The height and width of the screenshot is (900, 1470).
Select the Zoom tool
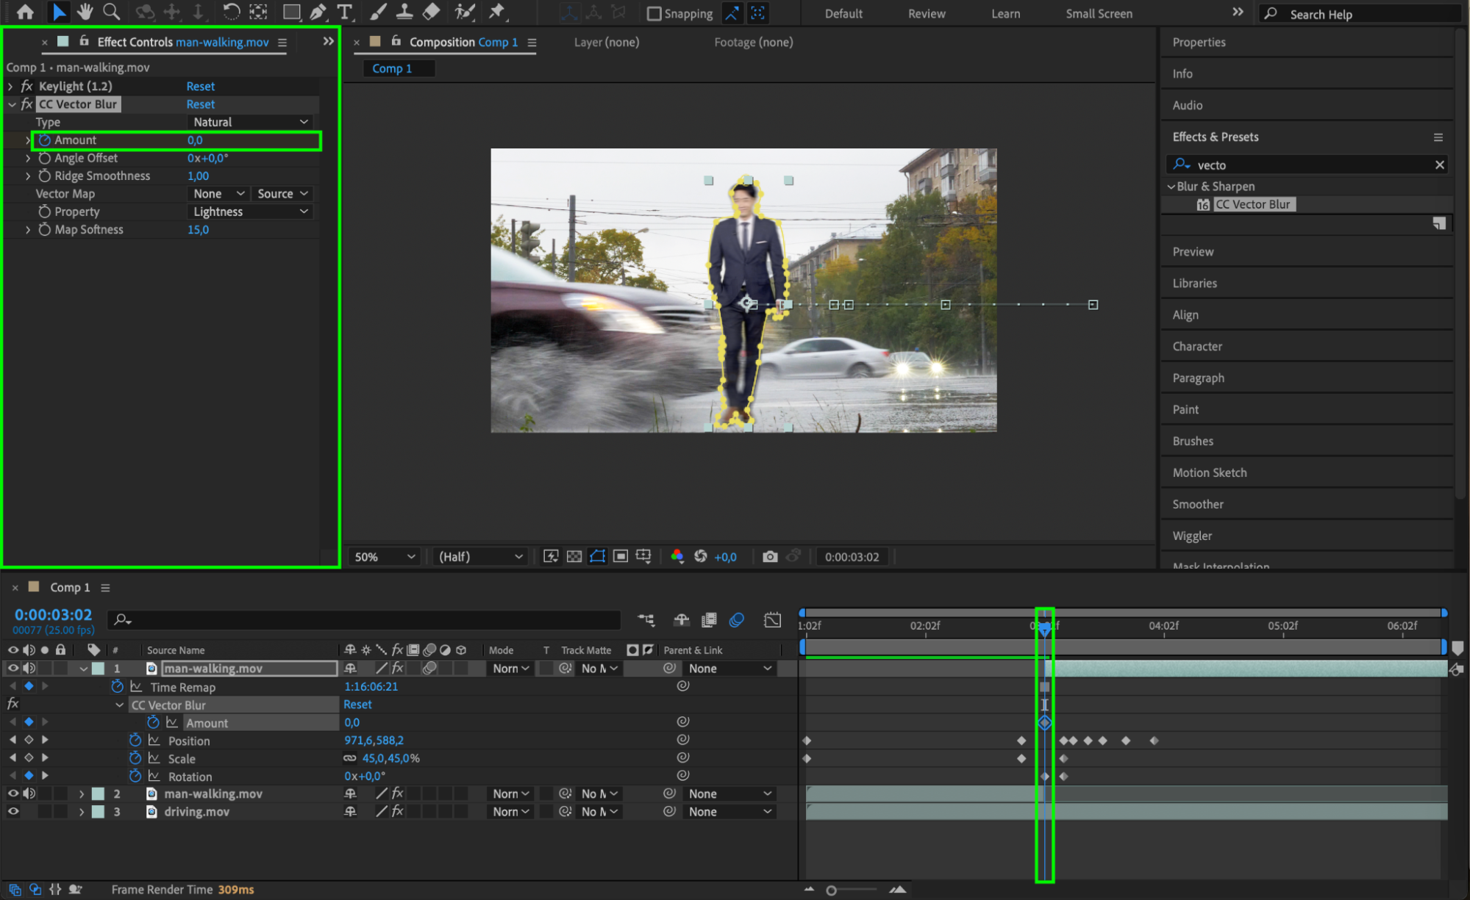click(x=111, y=12)
